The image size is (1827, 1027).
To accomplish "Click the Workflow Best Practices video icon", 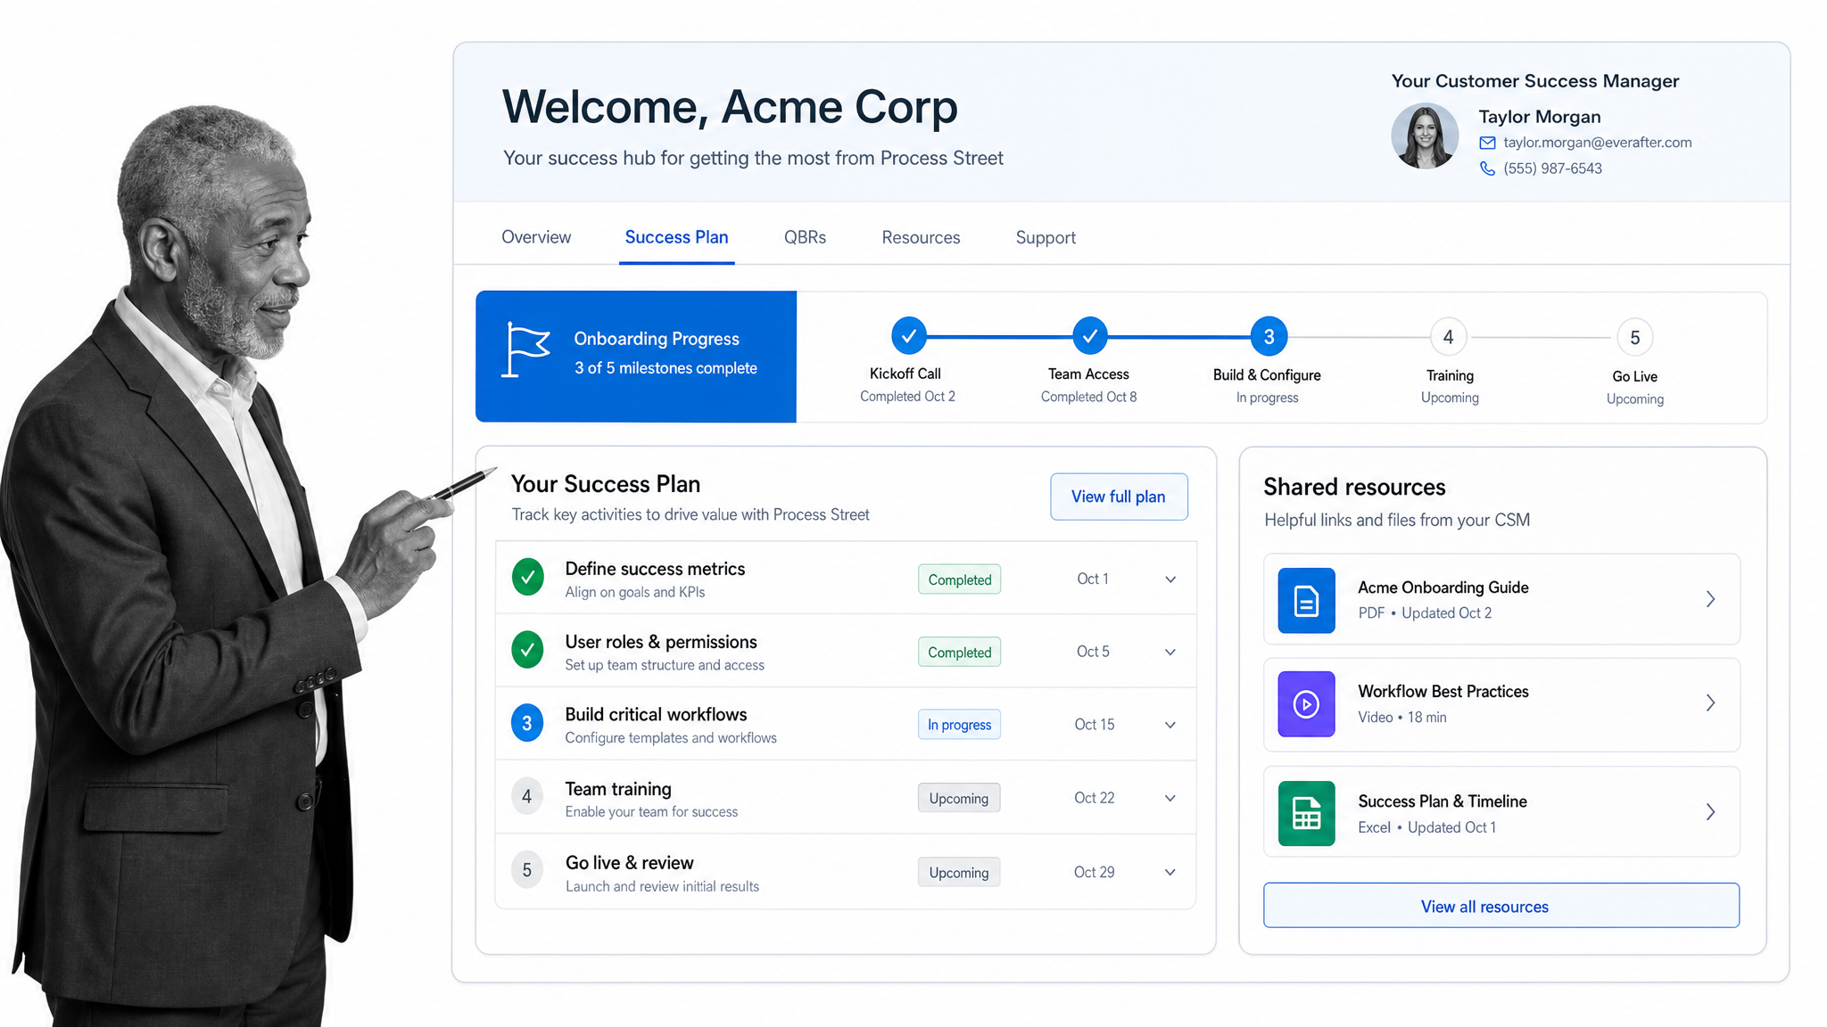I will point(1306,704).
